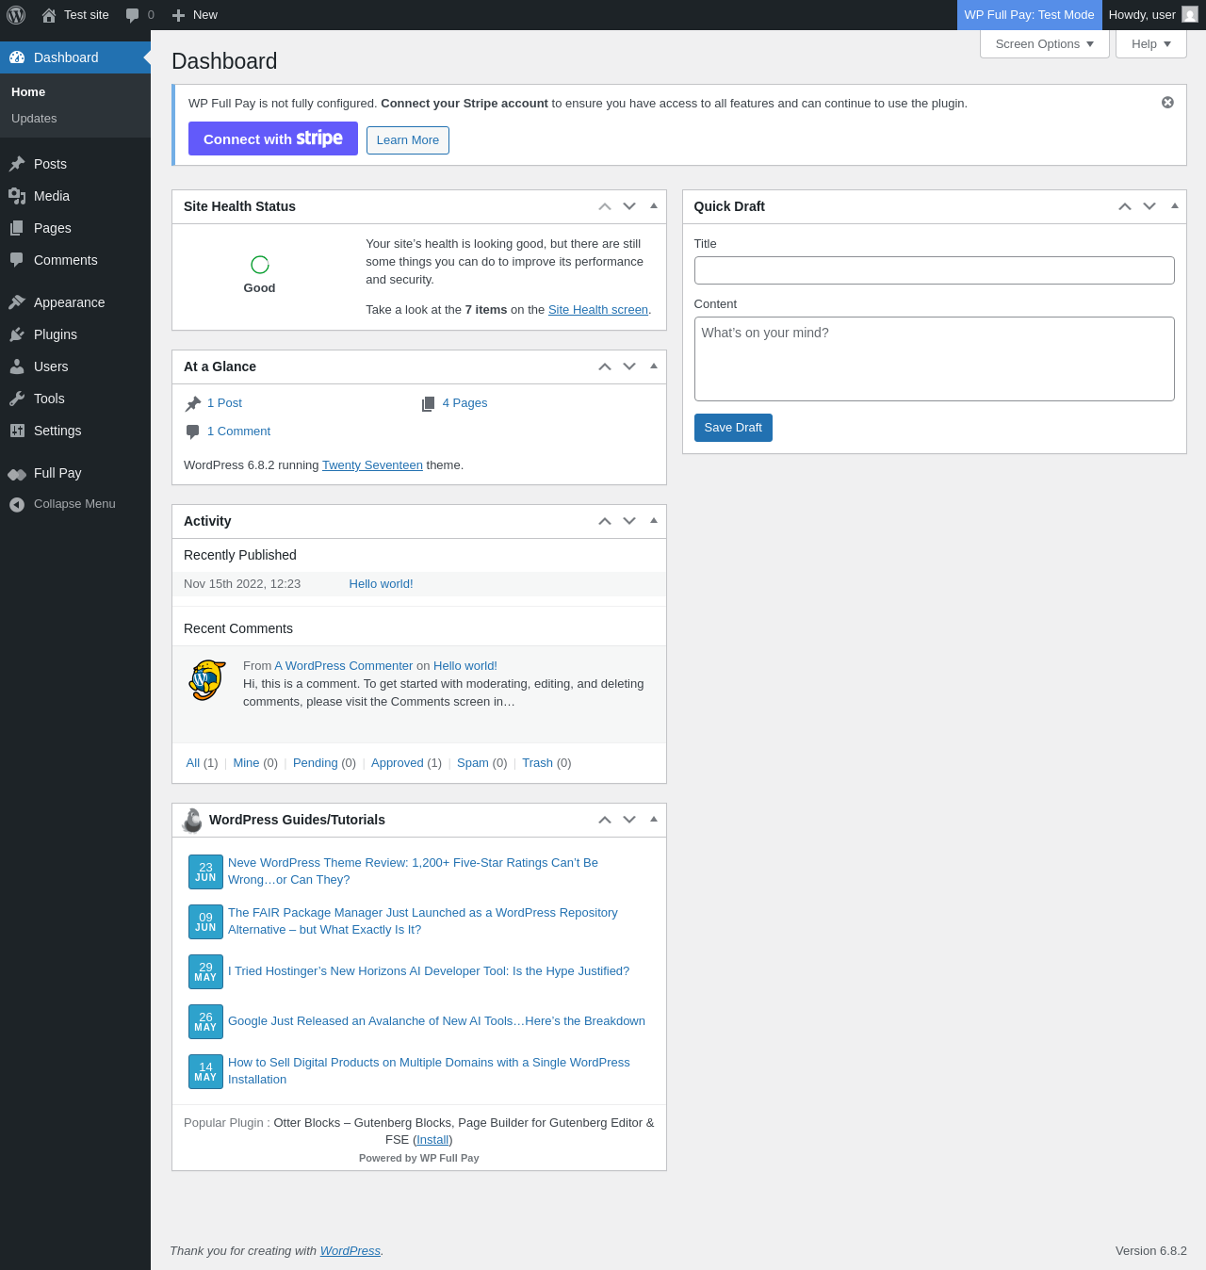Click the Install link for Otter Blocks
1206x1270 pixels.
432,1140
